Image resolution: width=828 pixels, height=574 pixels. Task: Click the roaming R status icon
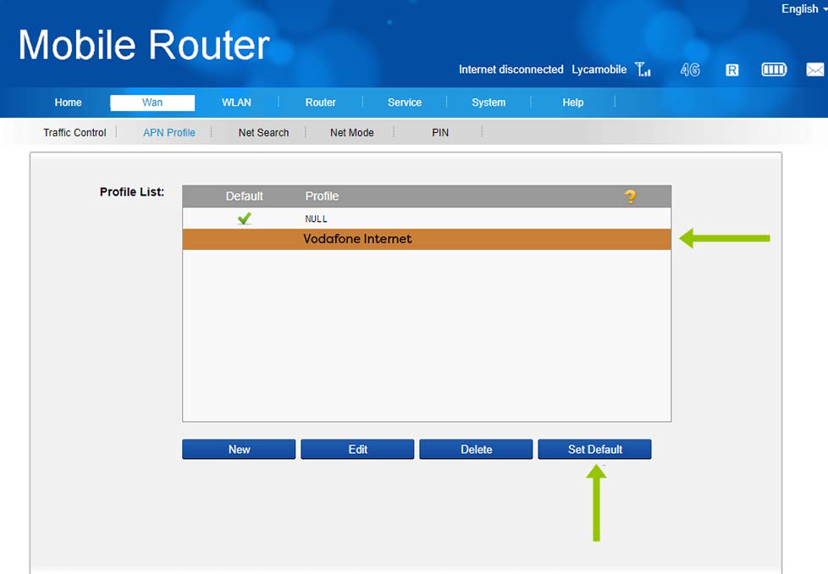coord(731,69)
